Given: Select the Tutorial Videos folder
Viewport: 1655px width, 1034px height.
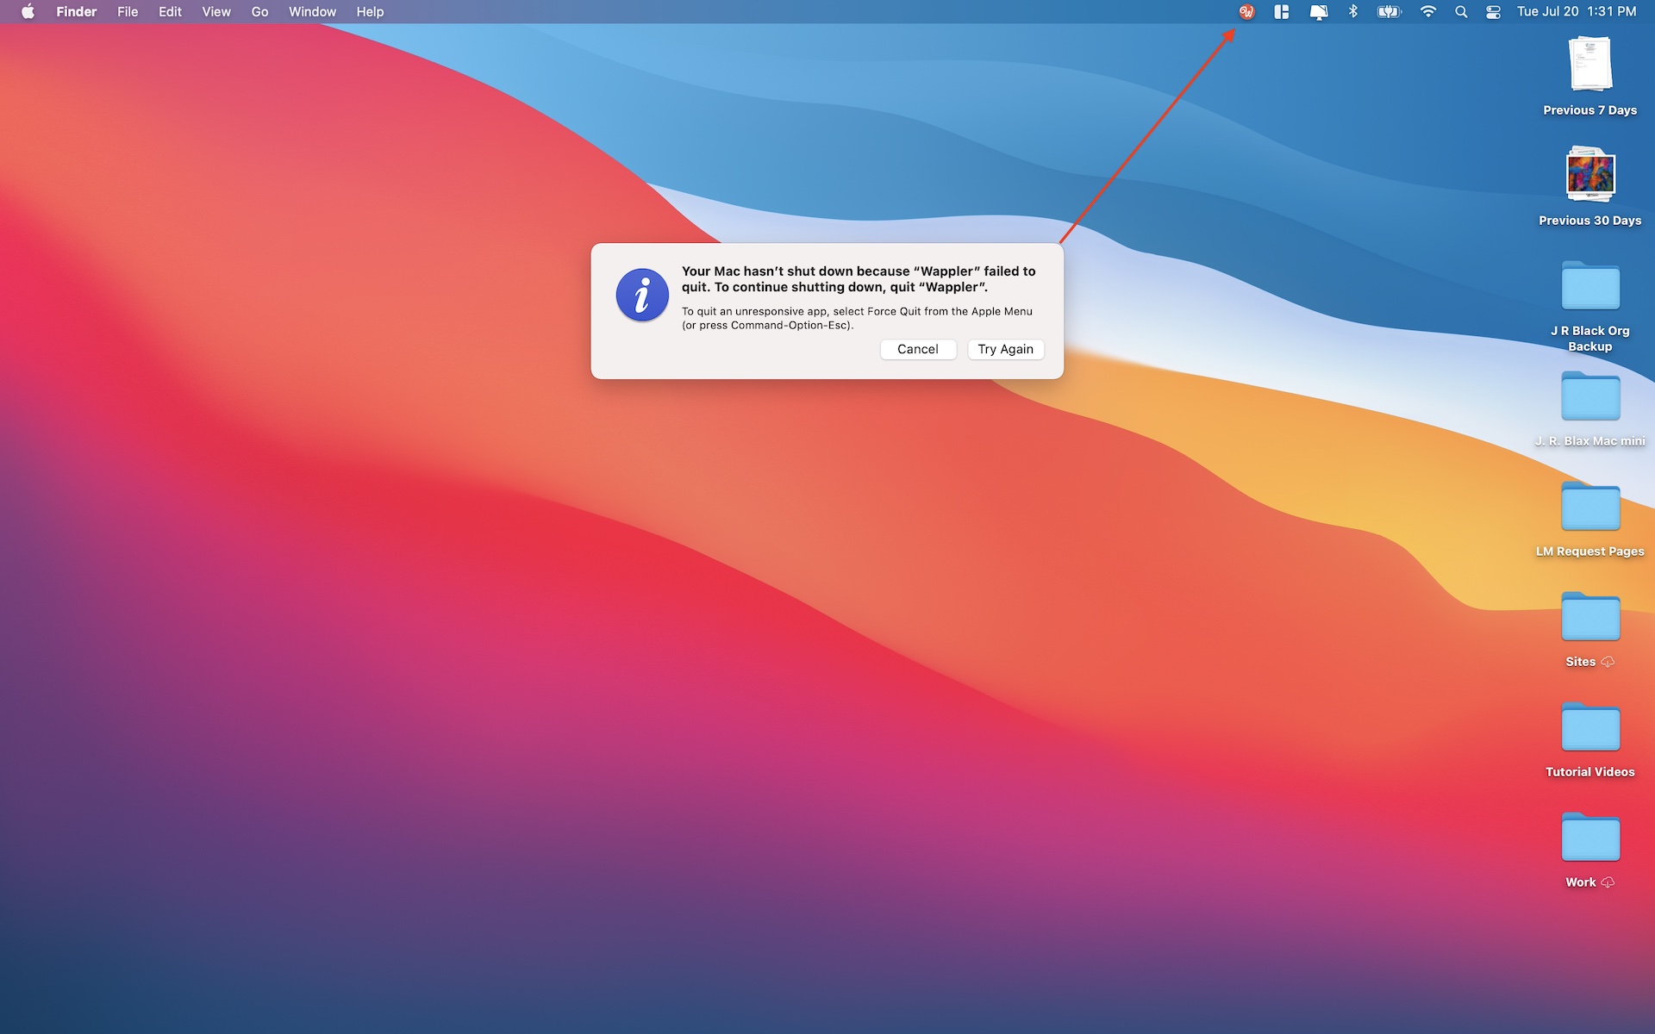Looking at the screenshot, I should tap(1589, 740).
